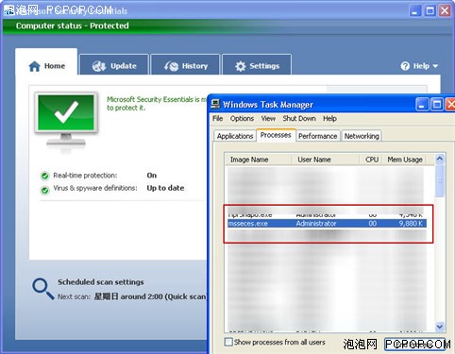Click the Virus & spyware definitions check icon
Image resolution: width=455 pixels, height=354 pixels.
click(45, 190)
